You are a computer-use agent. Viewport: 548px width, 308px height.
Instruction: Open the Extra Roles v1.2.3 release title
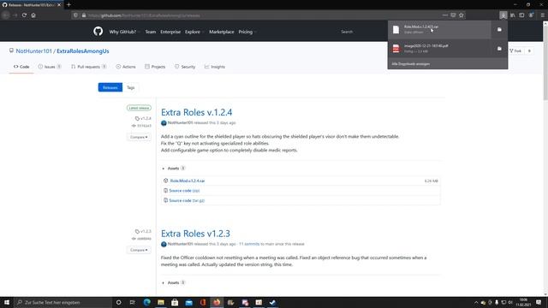(x=195, y=234)
